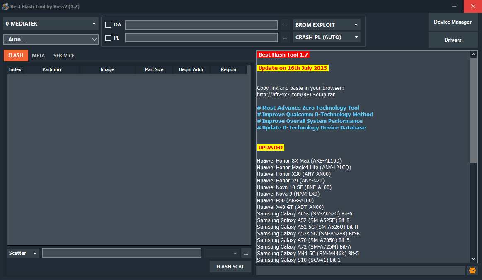This screenshot has height=280, width=482.
Task: Click the Index column header
Action: point(15,69)
